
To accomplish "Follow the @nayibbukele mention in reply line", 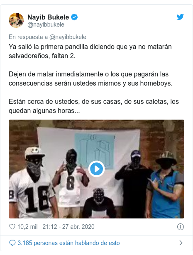I will pos(68,37).
